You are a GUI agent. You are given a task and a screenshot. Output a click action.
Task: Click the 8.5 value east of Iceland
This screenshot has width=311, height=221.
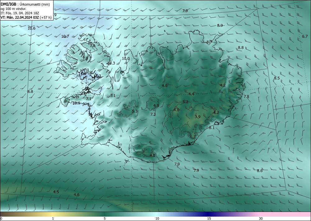click(277, 78)
